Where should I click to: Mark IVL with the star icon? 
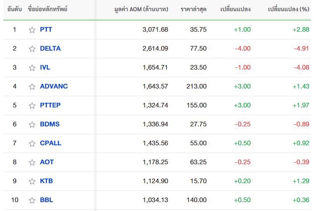[x=32, y=68]
